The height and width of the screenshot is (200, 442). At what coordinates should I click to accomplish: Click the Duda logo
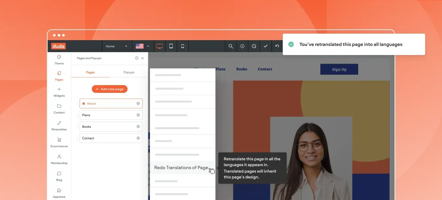point(58,46)
